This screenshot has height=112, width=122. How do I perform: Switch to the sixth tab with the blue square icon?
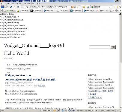tap(76, 10)
